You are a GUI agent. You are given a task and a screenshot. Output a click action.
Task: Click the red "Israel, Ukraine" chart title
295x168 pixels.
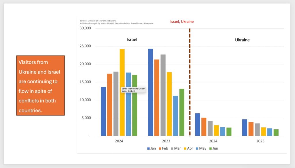point(182,22)
